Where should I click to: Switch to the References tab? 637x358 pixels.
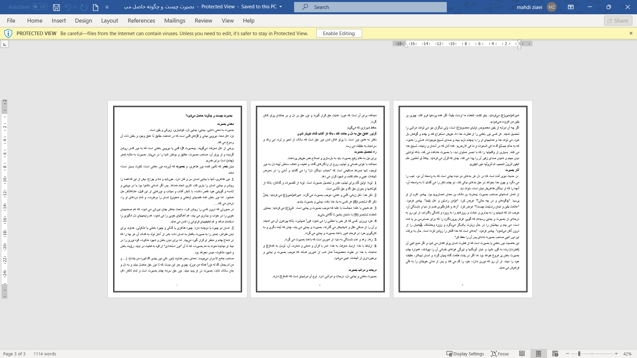(141, 21)
